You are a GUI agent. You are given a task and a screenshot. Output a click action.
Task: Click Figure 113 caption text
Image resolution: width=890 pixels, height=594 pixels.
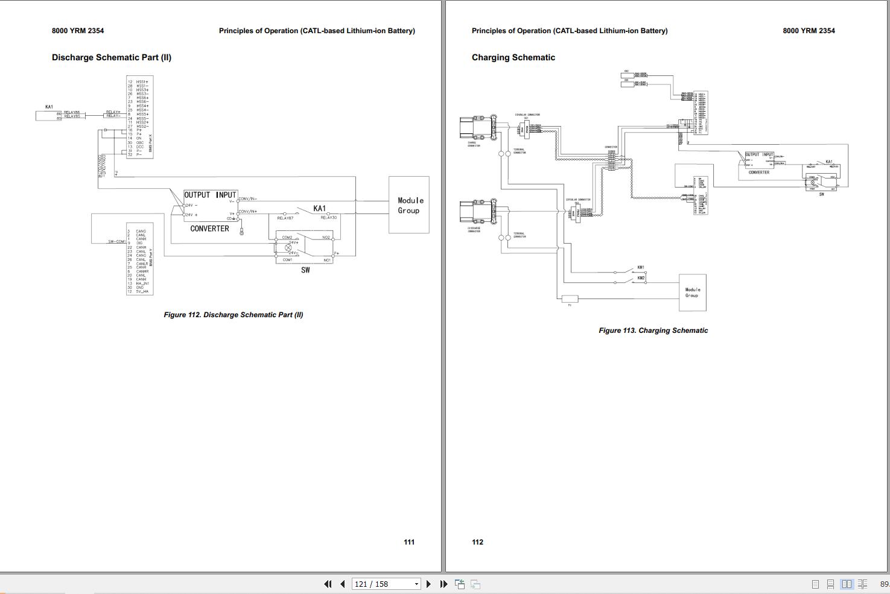pyautogui.click(x=653, y=330)
